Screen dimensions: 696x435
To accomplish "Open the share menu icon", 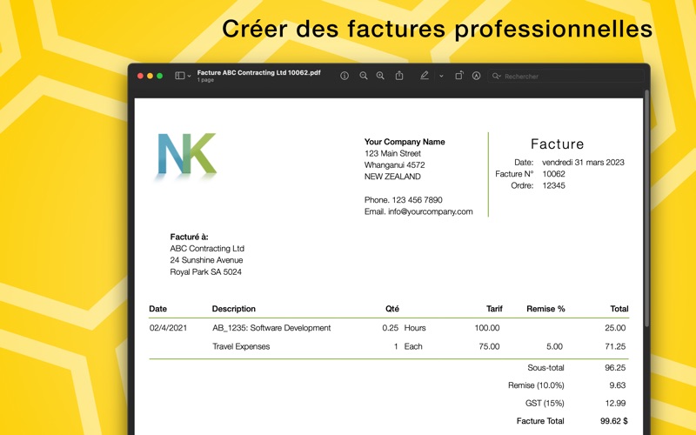I will (x=399, y=76).
